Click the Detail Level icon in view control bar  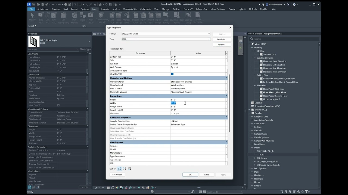click(108, 188)
